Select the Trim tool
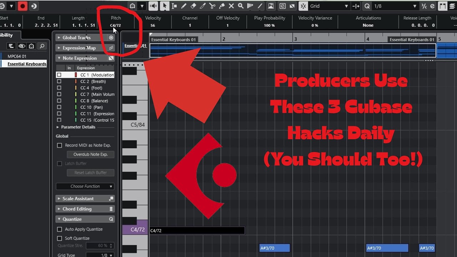 point(203,6)
